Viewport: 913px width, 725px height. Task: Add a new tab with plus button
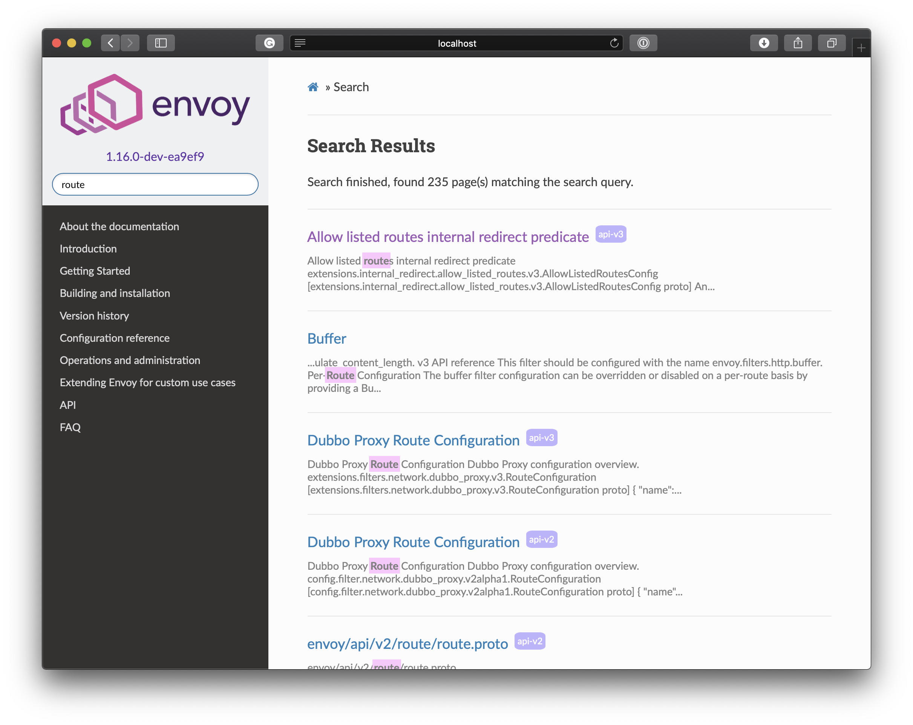[x=861, y=48]
